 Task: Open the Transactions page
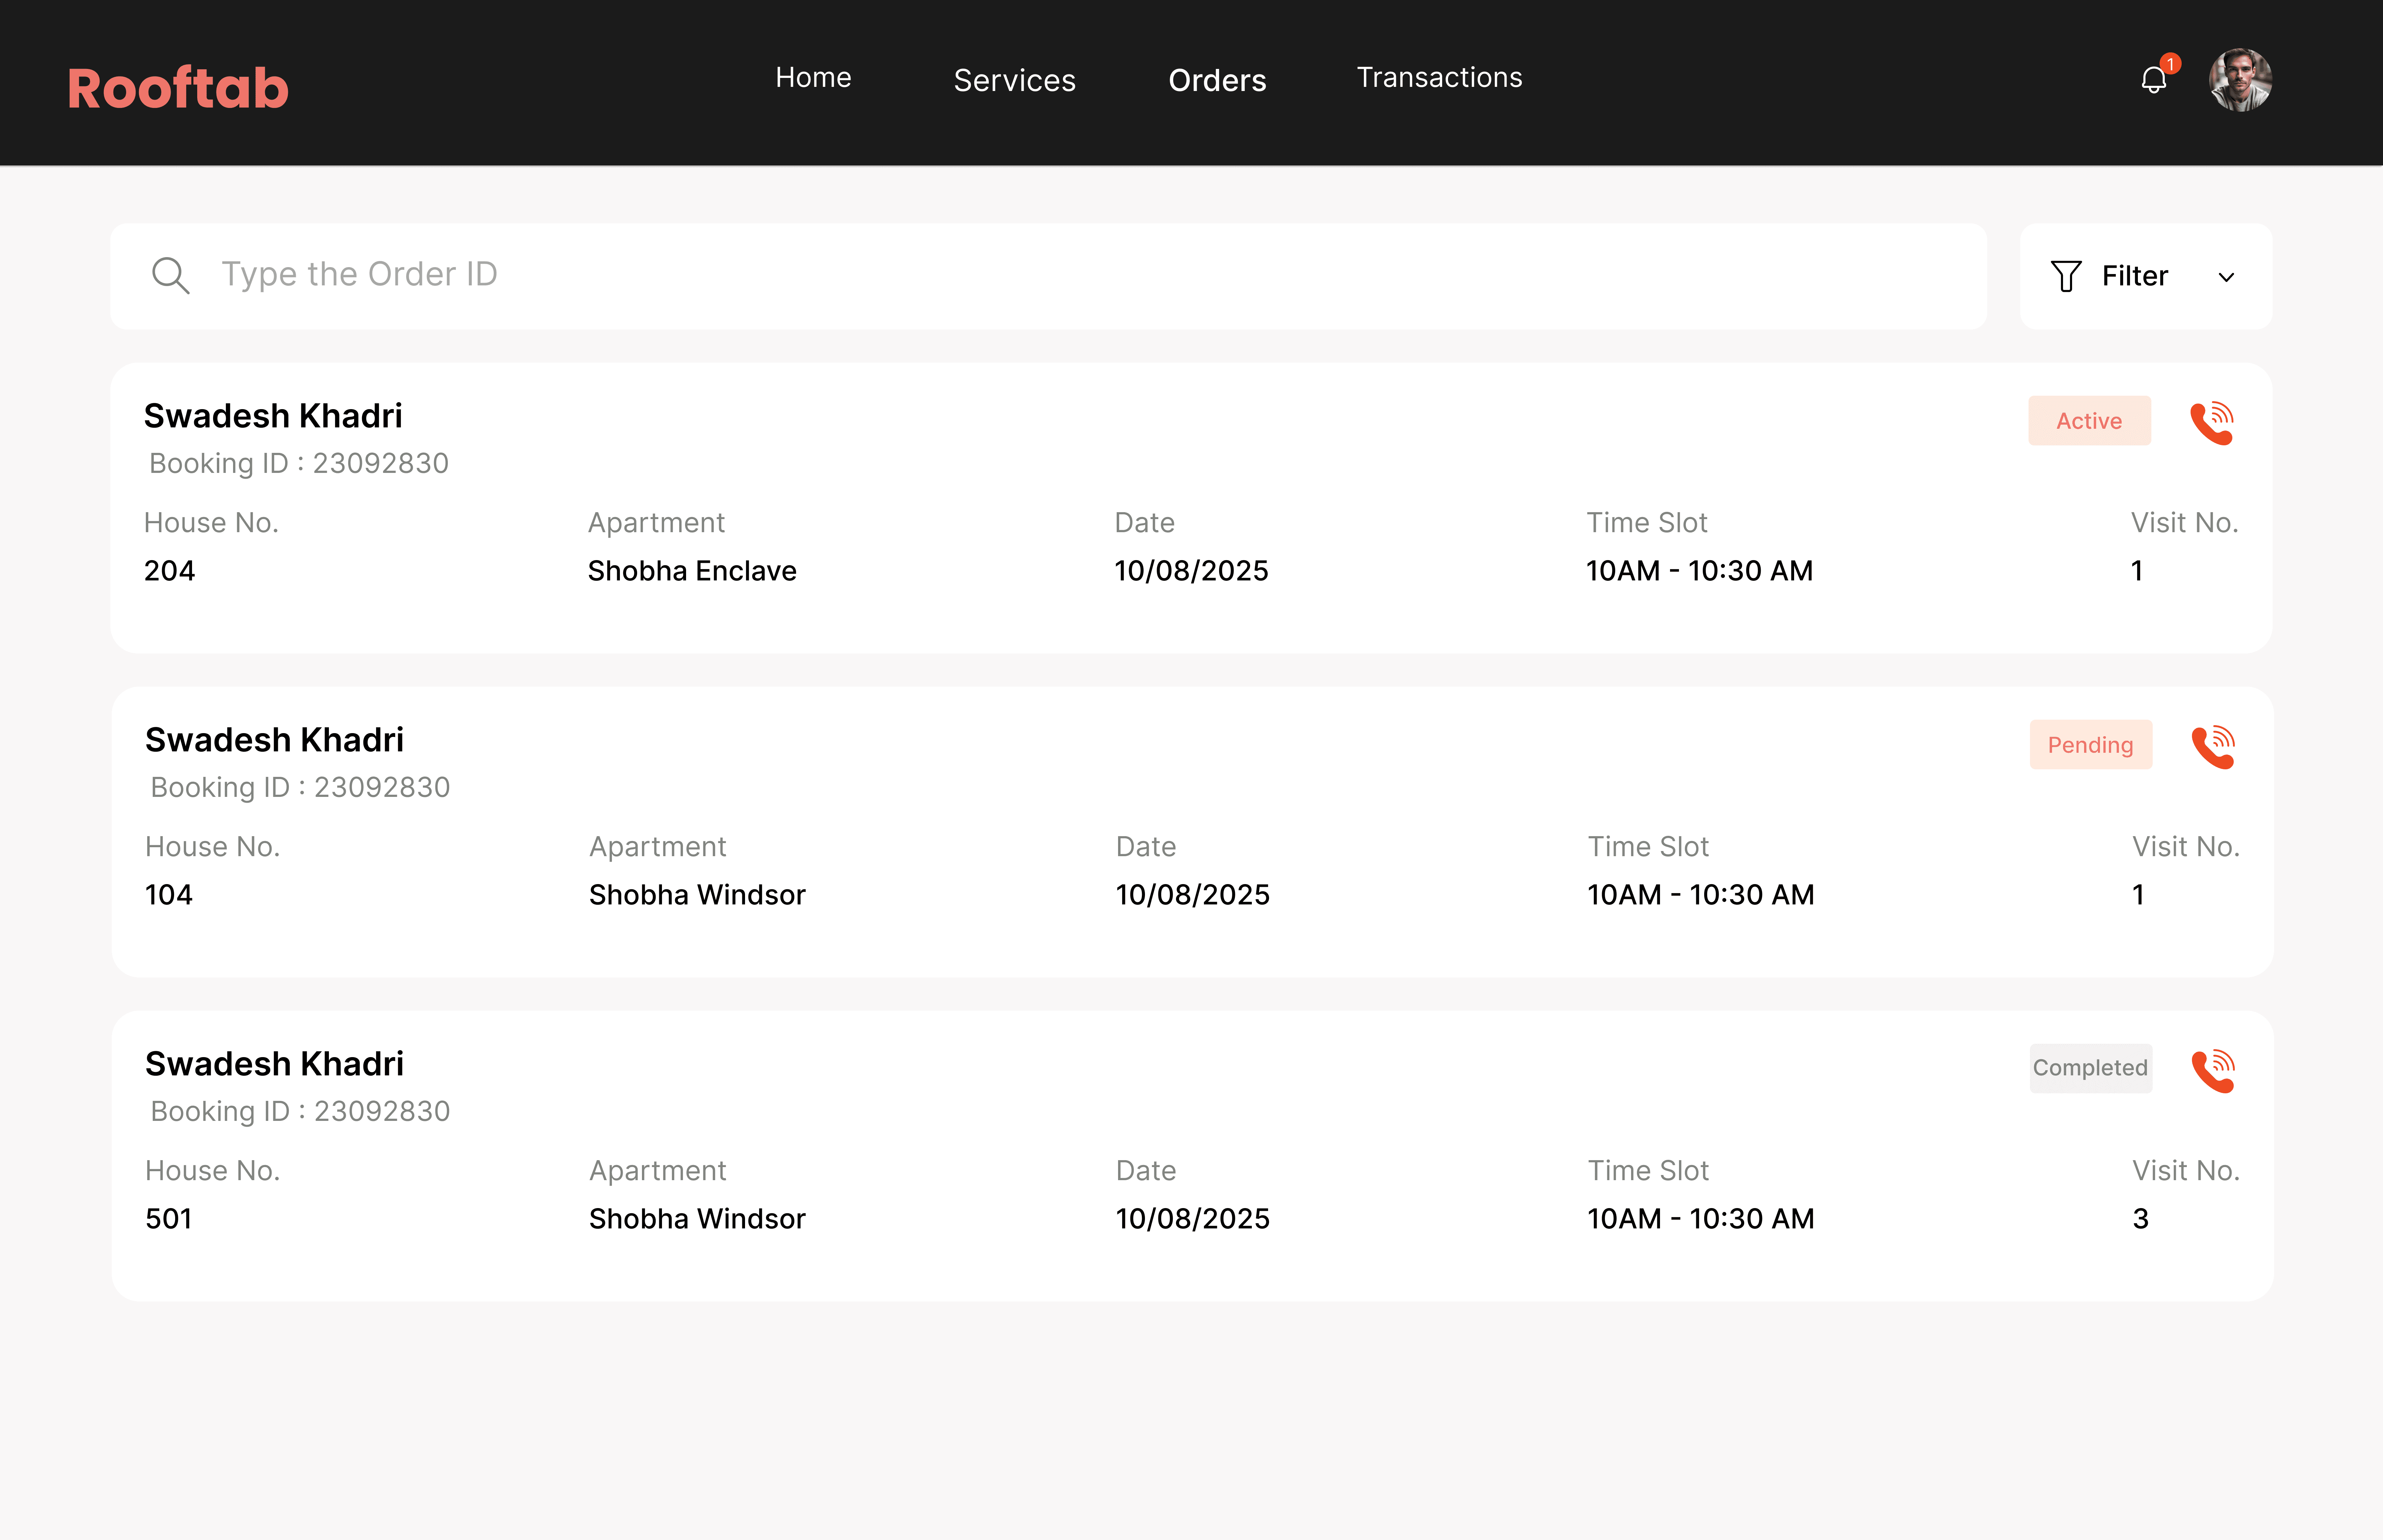(x=1439, y=78)
